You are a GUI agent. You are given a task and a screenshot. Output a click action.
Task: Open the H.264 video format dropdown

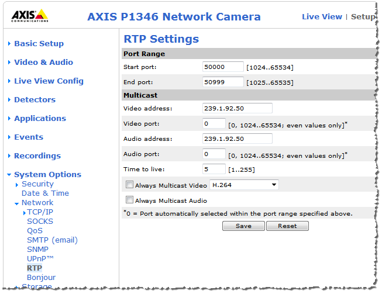(x=244, y=185)
